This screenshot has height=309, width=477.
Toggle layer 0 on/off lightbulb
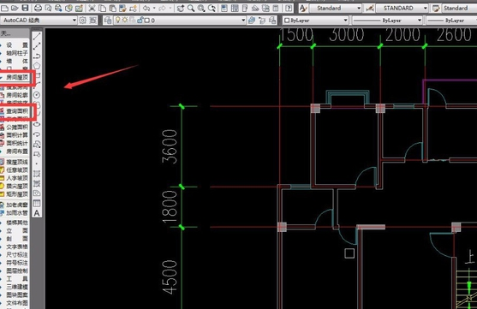pos(117,20)
